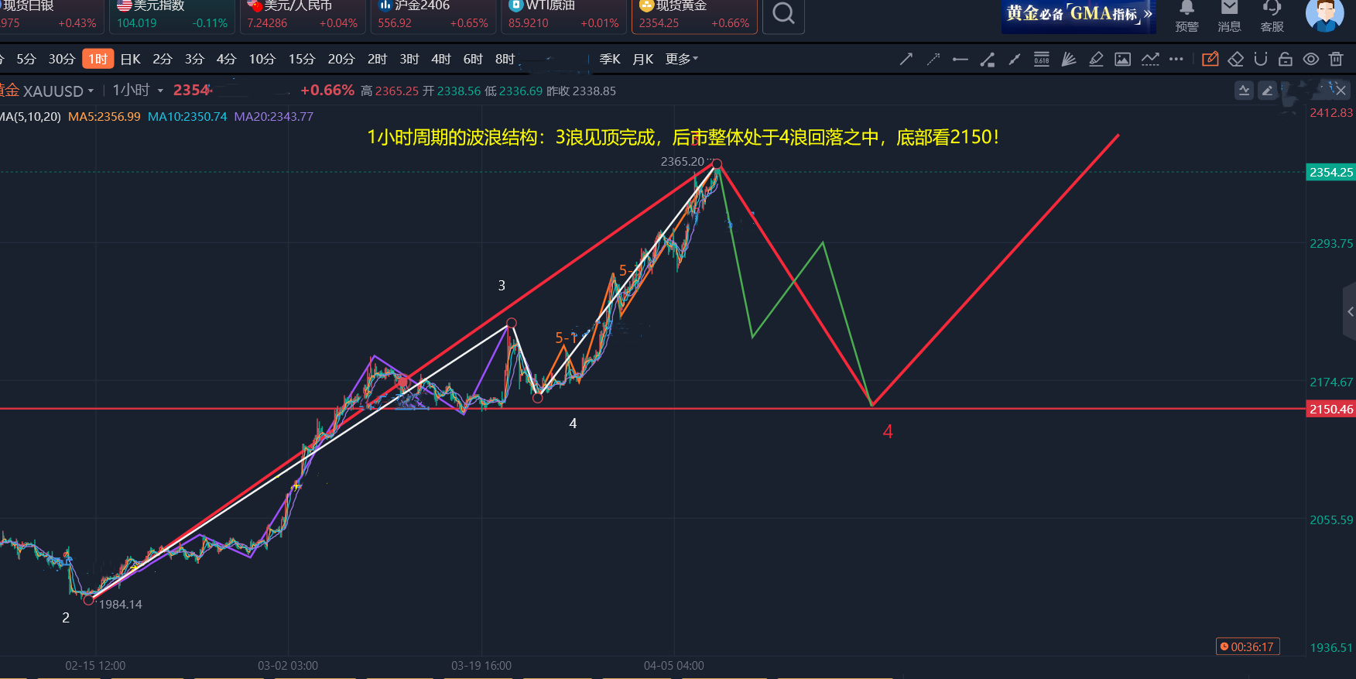Image resolution: width=1356 pixels, height=679 pixels.
Task: Click the pencil edit button on chart
Action: [x=1267, y=91]
